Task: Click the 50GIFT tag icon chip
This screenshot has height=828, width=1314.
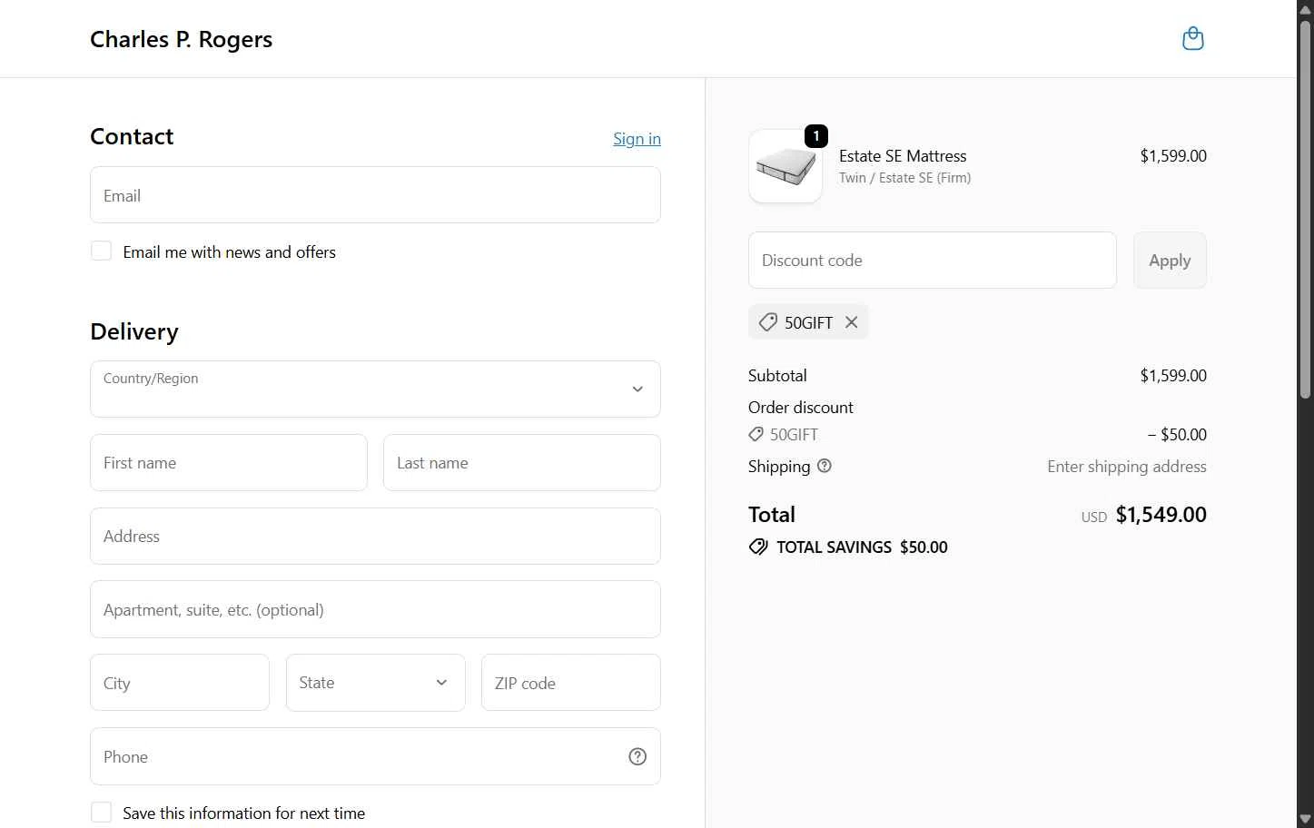Action: pos(768,322)
